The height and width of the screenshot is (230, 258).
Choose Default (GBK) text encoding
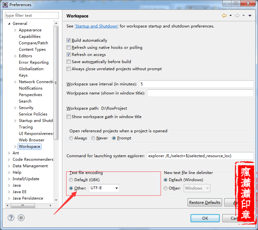click(x=71, y=180)
